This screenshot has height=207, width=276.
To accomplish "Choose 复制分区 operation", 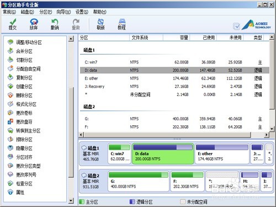I will click(20, 78).
